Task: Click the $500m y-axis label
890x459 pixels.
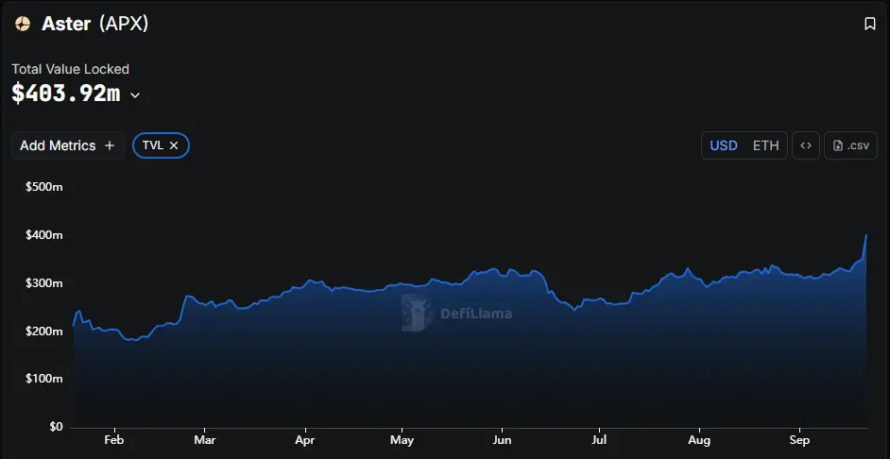Action: pyautogui.click(x=43, y=187)
